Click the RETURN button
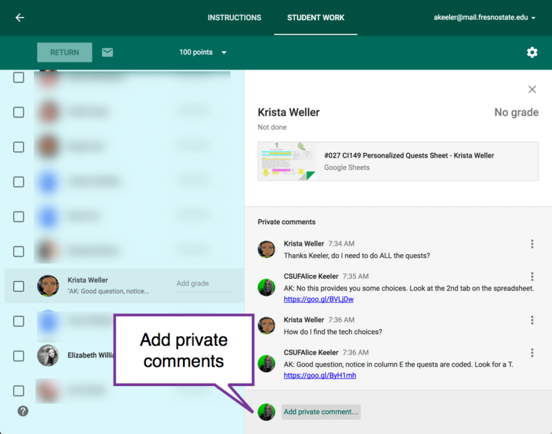The image size is (552, 434). pos(65,53)
